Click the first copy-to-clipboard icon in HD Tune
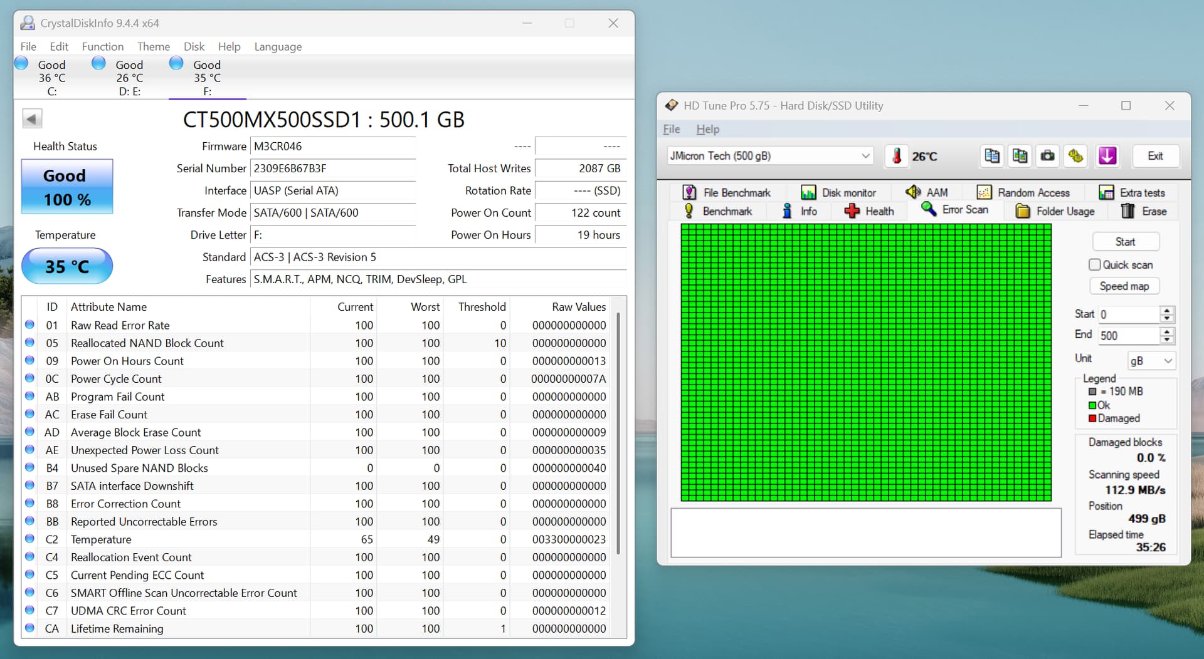The height and width of the screenshot is (659, 1204). pos(992,156)
